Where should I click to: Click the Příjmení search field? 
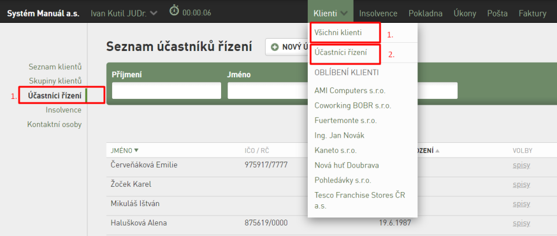[167, 91]
